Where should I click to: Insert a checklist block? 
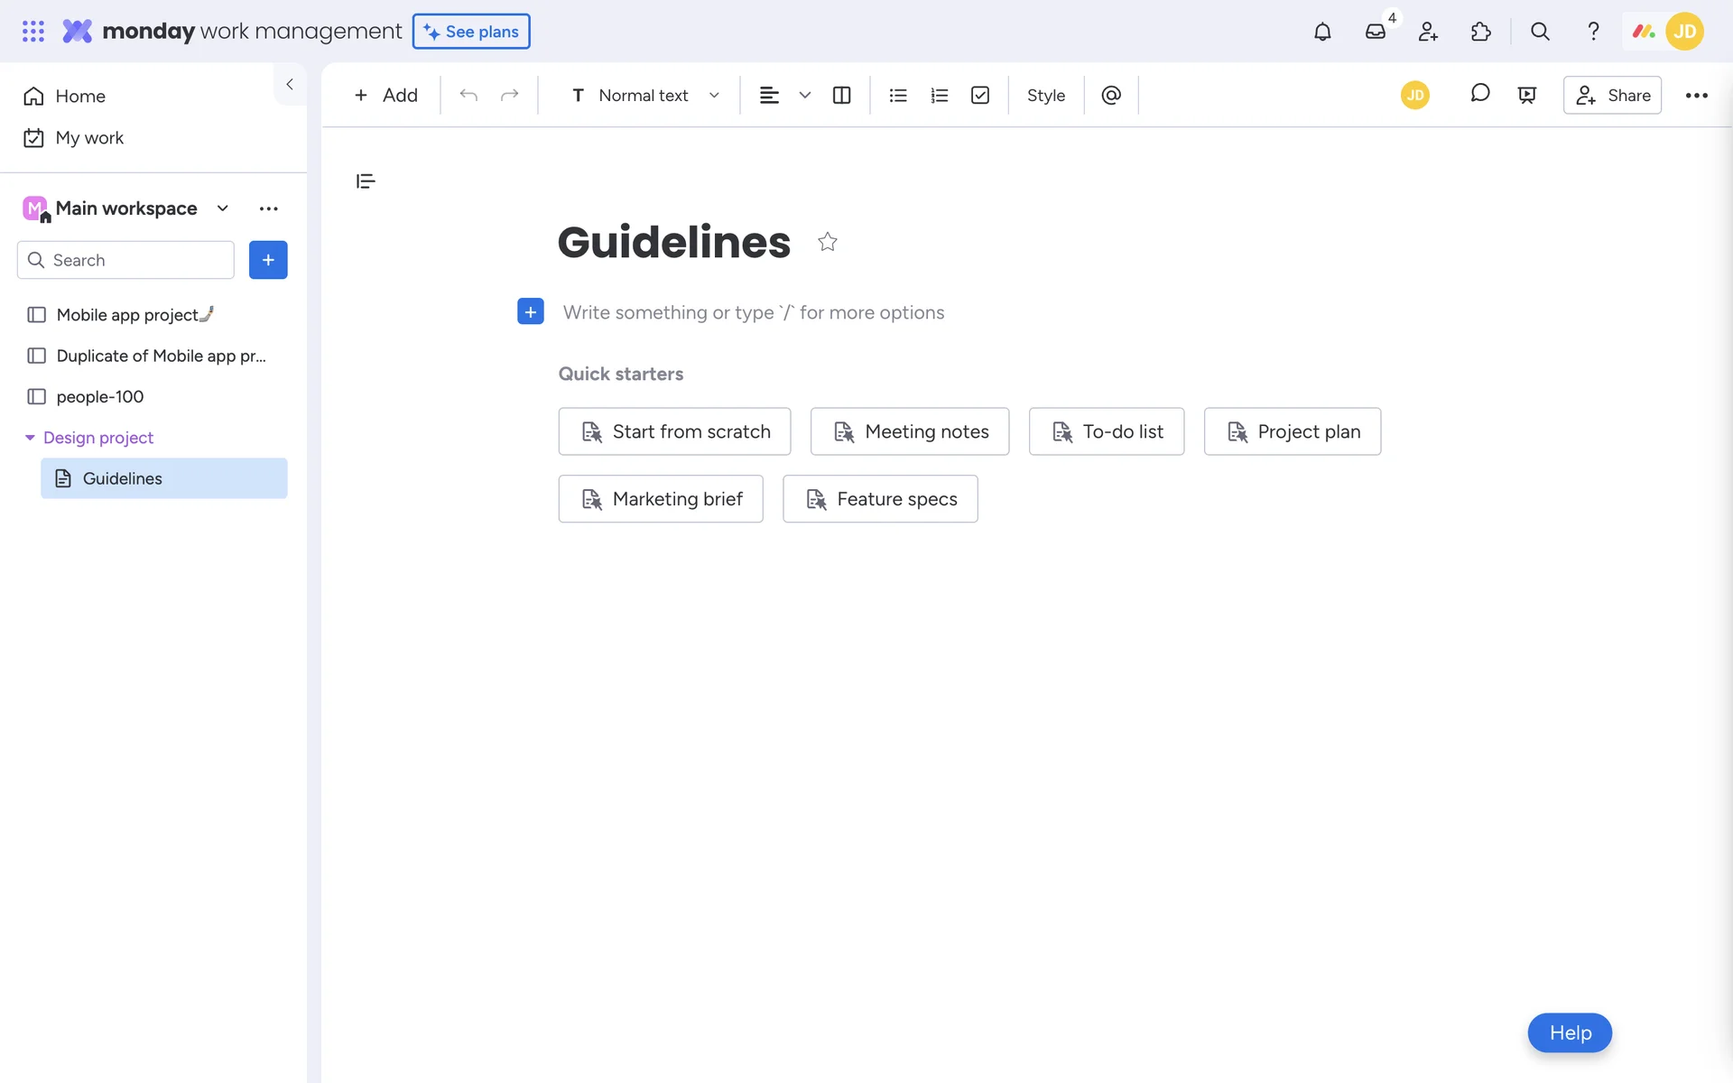[980, 96]
